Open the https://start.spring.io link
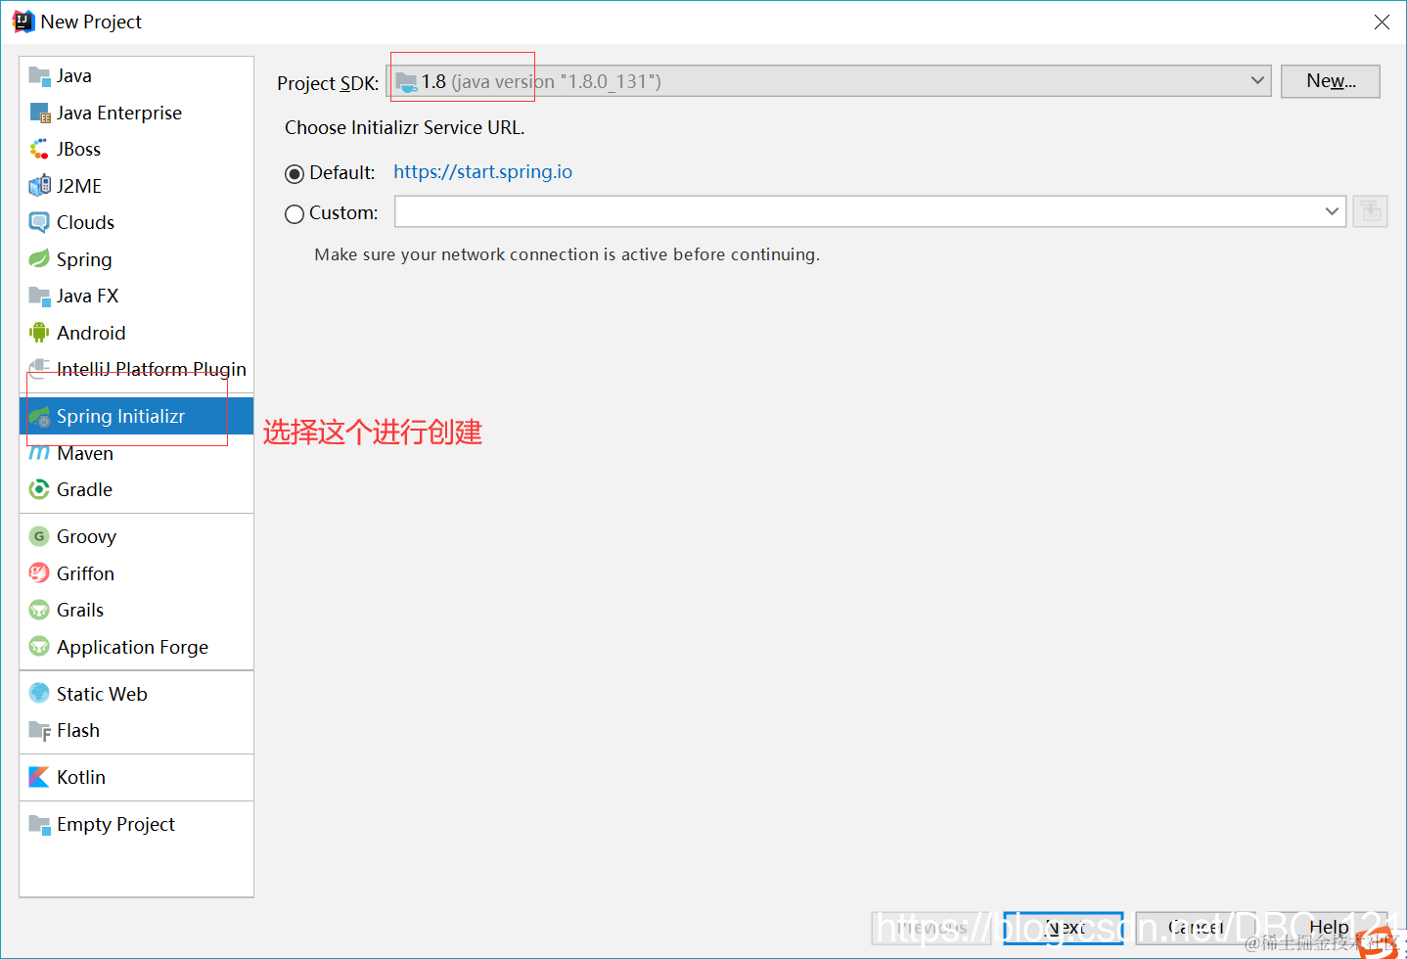1407x959 pixels. point(482,172)
